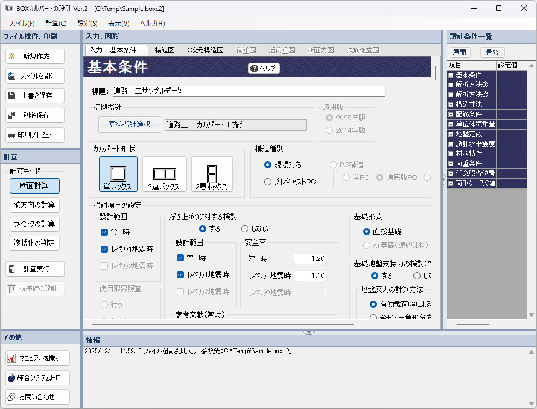The width and height of the screenshot is (537, 409).
Task: Save using the 上書き保存 floppy icon
Action: coord(11,96)
